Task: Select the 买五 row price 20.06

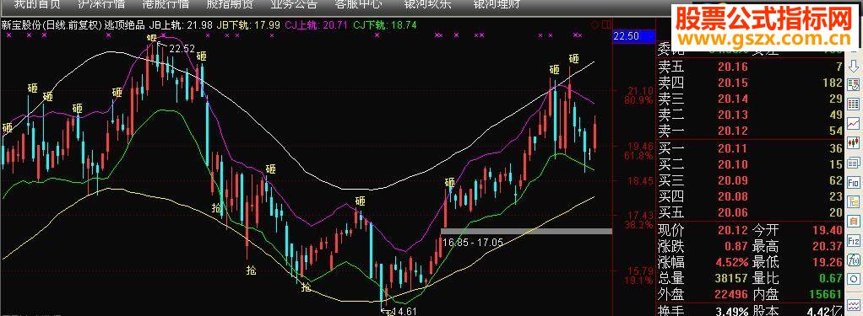Action: 732,212
